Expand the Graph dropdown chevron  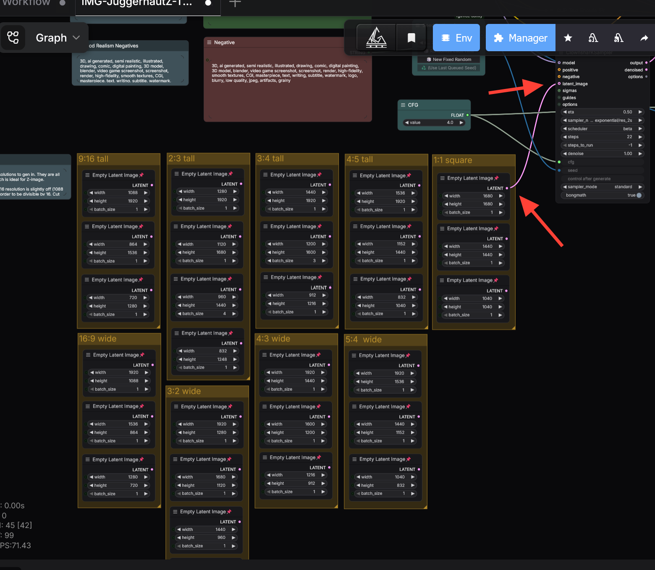pos(76,37)
